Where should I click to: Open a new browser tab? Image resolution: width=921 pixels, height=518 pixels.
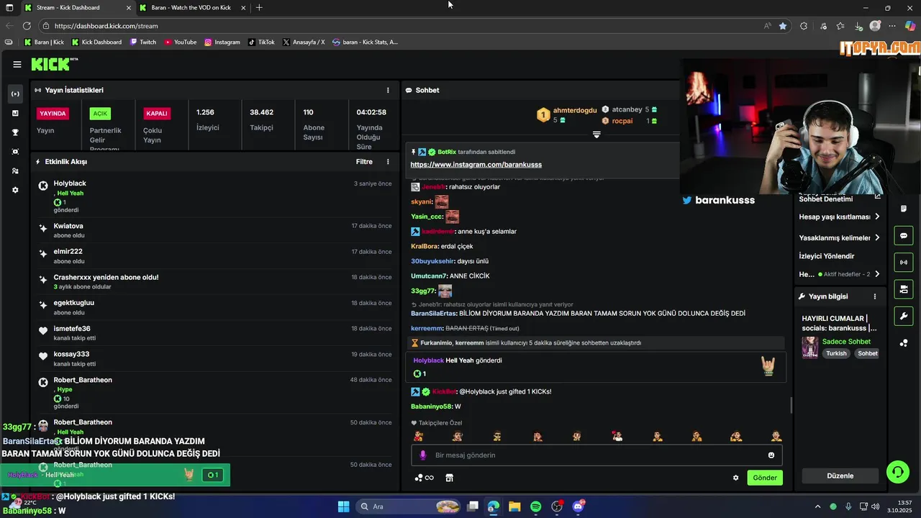[259, 8]
